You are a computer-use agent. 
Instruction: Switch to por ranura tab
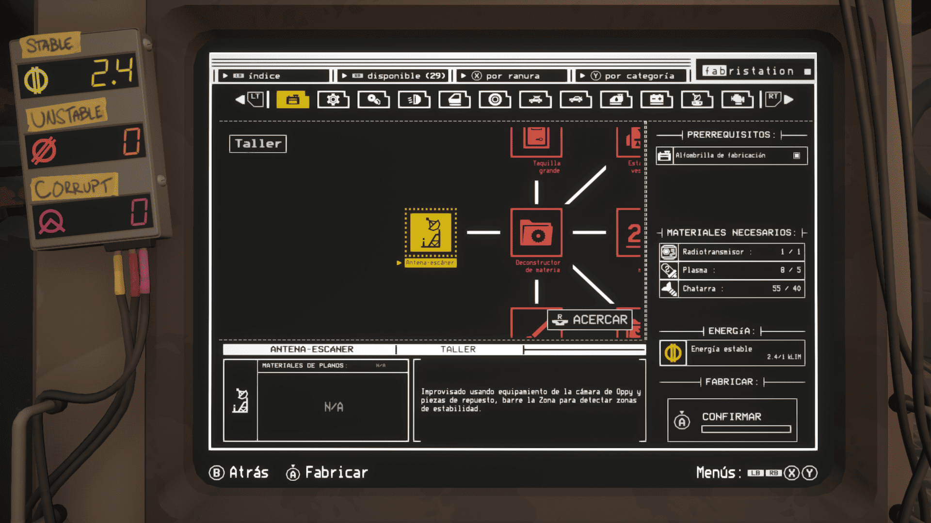tap(512, 76)
